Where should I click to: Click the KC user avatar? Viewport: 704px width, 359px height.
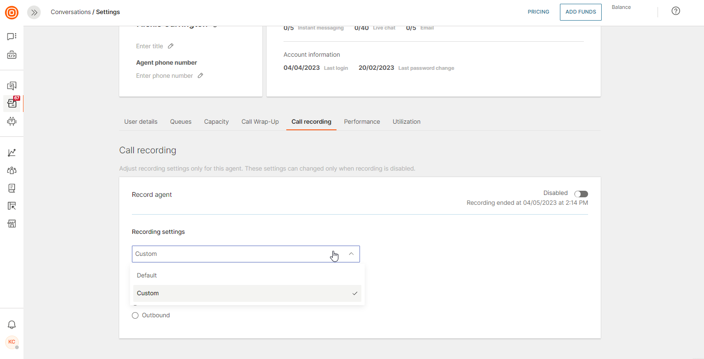[12, 342]
